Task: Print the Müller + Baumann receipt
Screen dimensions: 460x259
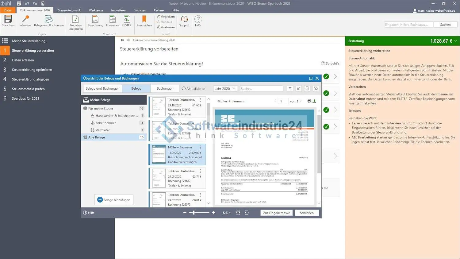Action: [309, 101]
